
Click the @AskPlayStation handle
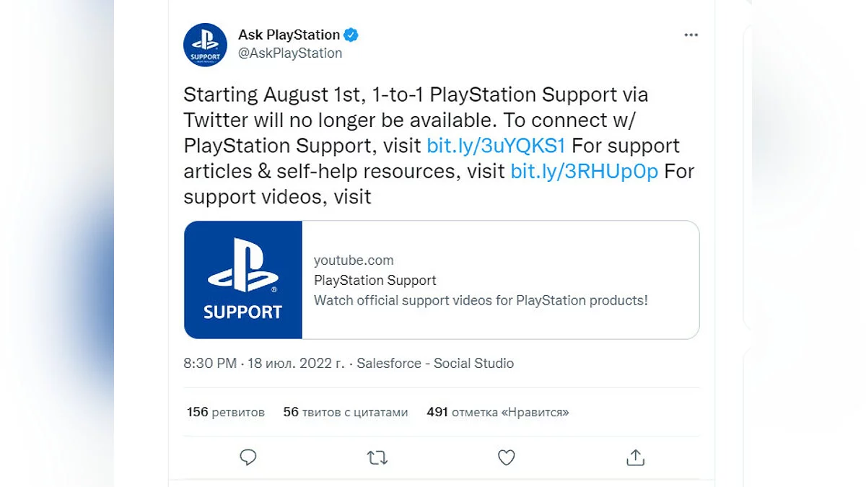[x=290, y=53]
